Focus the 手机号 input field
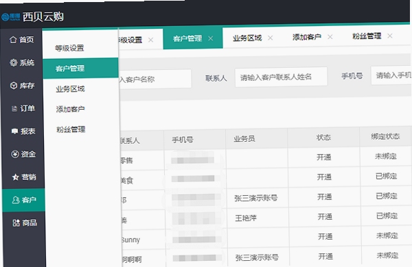 point(391,75)
